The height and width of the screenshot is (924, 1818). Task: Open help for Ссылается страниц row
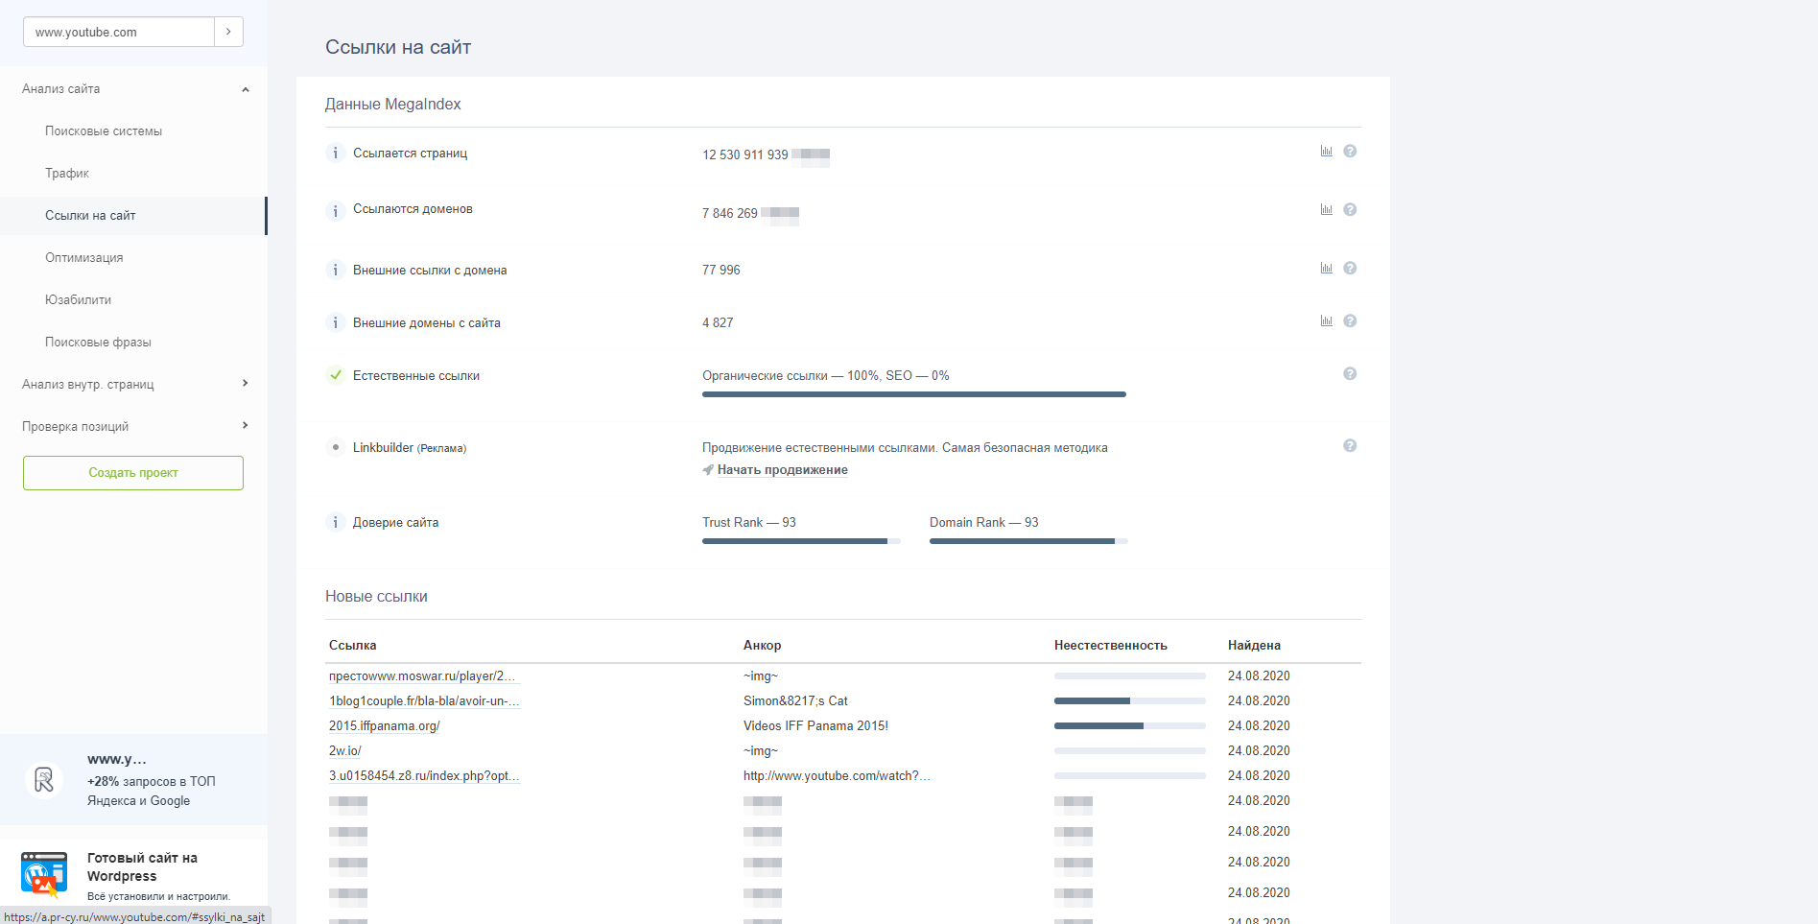pos(1350,151)
